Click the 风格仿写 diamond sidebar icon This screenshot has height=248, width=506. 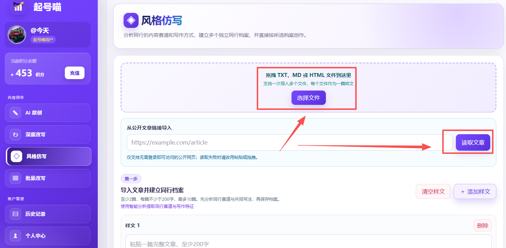point(16,156)
